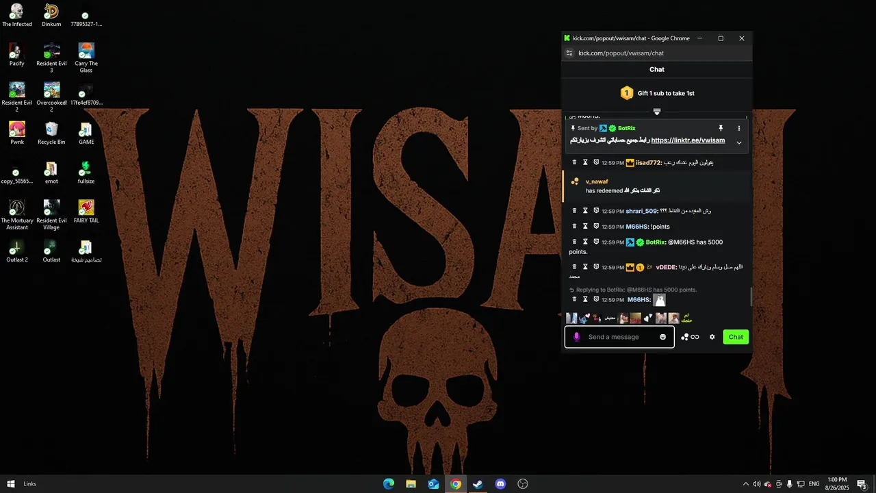876x493 pixels.
Task: Click the ENG language indicator in tray
Action: point(814,484)
